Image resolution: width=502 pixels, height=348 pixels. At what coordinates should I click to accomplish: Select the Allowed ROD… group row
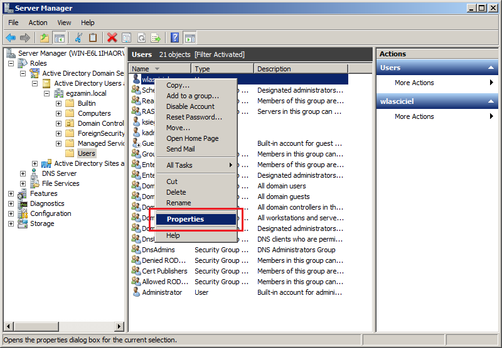(238, 282)
